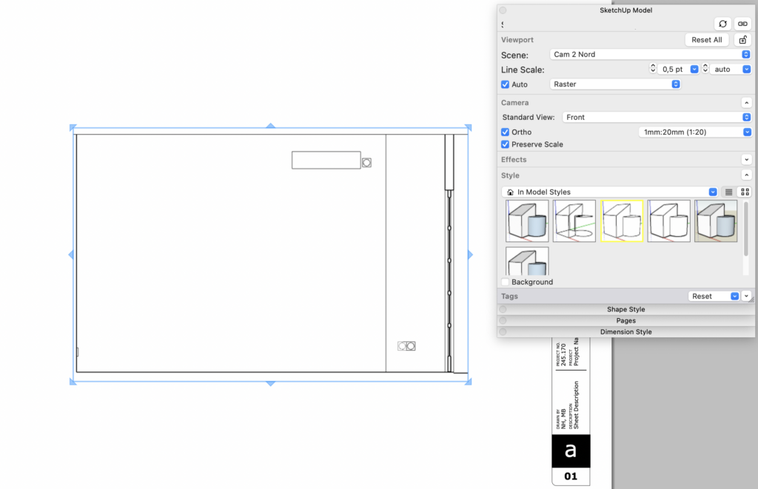Viewport: 758px width, 489px height.
Task: Select the yellow-highlighted hidden line style thumbnail
Action: point(622,220)
